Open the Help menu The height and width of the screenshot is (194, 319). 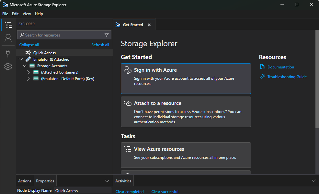tap(39, 14)
